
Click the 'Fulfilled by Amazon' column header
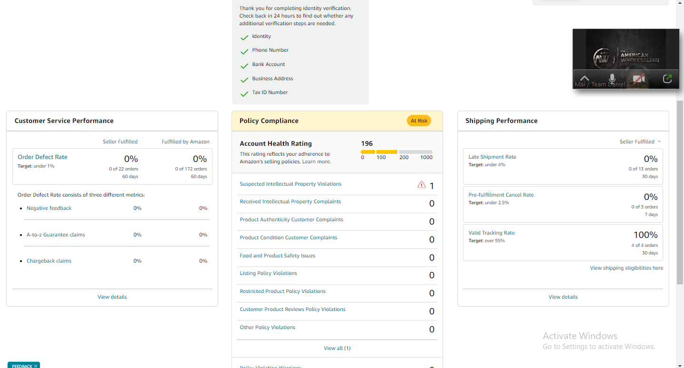click(x=185, y=142)
